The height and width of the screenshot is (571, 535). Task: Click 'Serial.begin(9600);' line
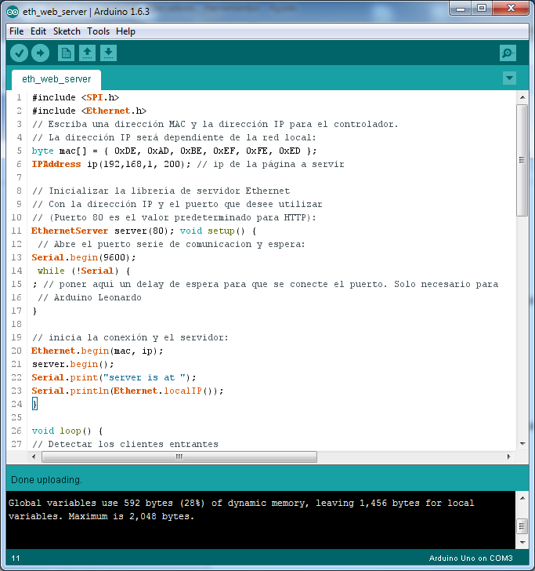(x=84, y=257)
